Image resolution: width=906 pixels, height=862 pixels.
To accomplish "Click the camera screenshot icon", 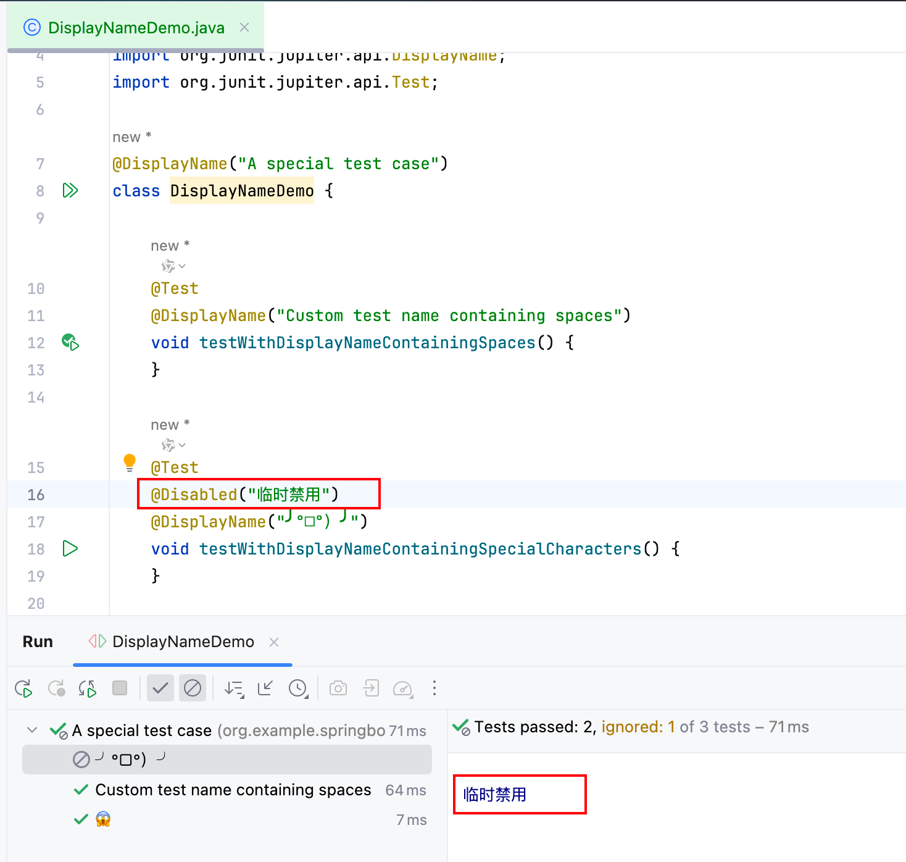I will tap(338, 688).
